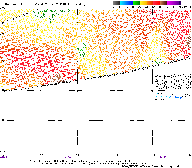Click the yellow 20-25 knots legend swatch

click(x=143, y=3)
